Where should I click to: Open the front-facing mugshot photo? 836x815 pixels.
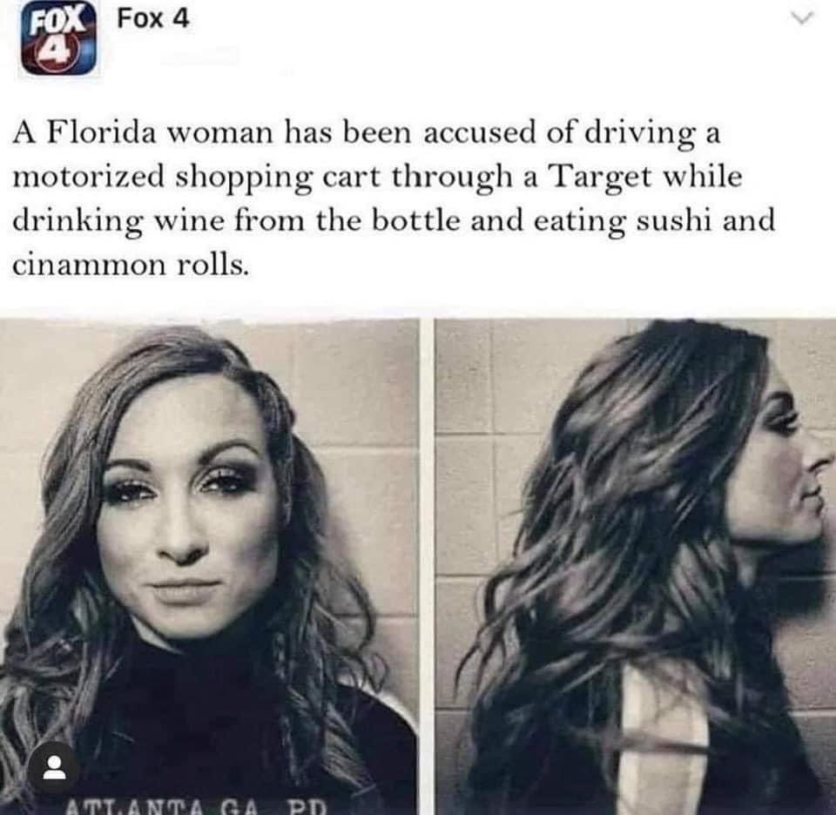[209, 566]
